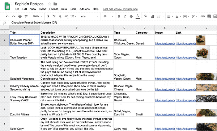
Task: Open the text color picker
Action: tap(137, 16)
